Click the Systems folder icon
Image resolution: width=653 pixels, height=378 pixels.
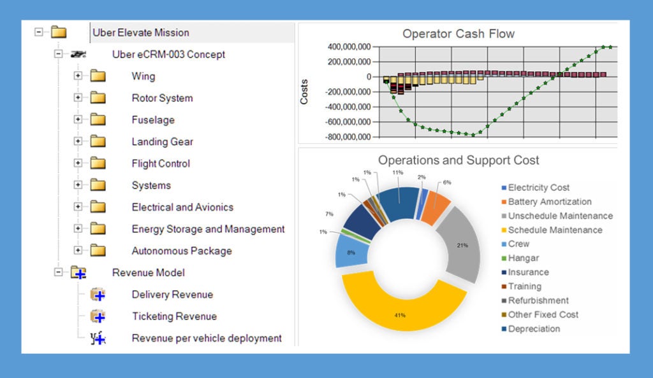(98, 185)
